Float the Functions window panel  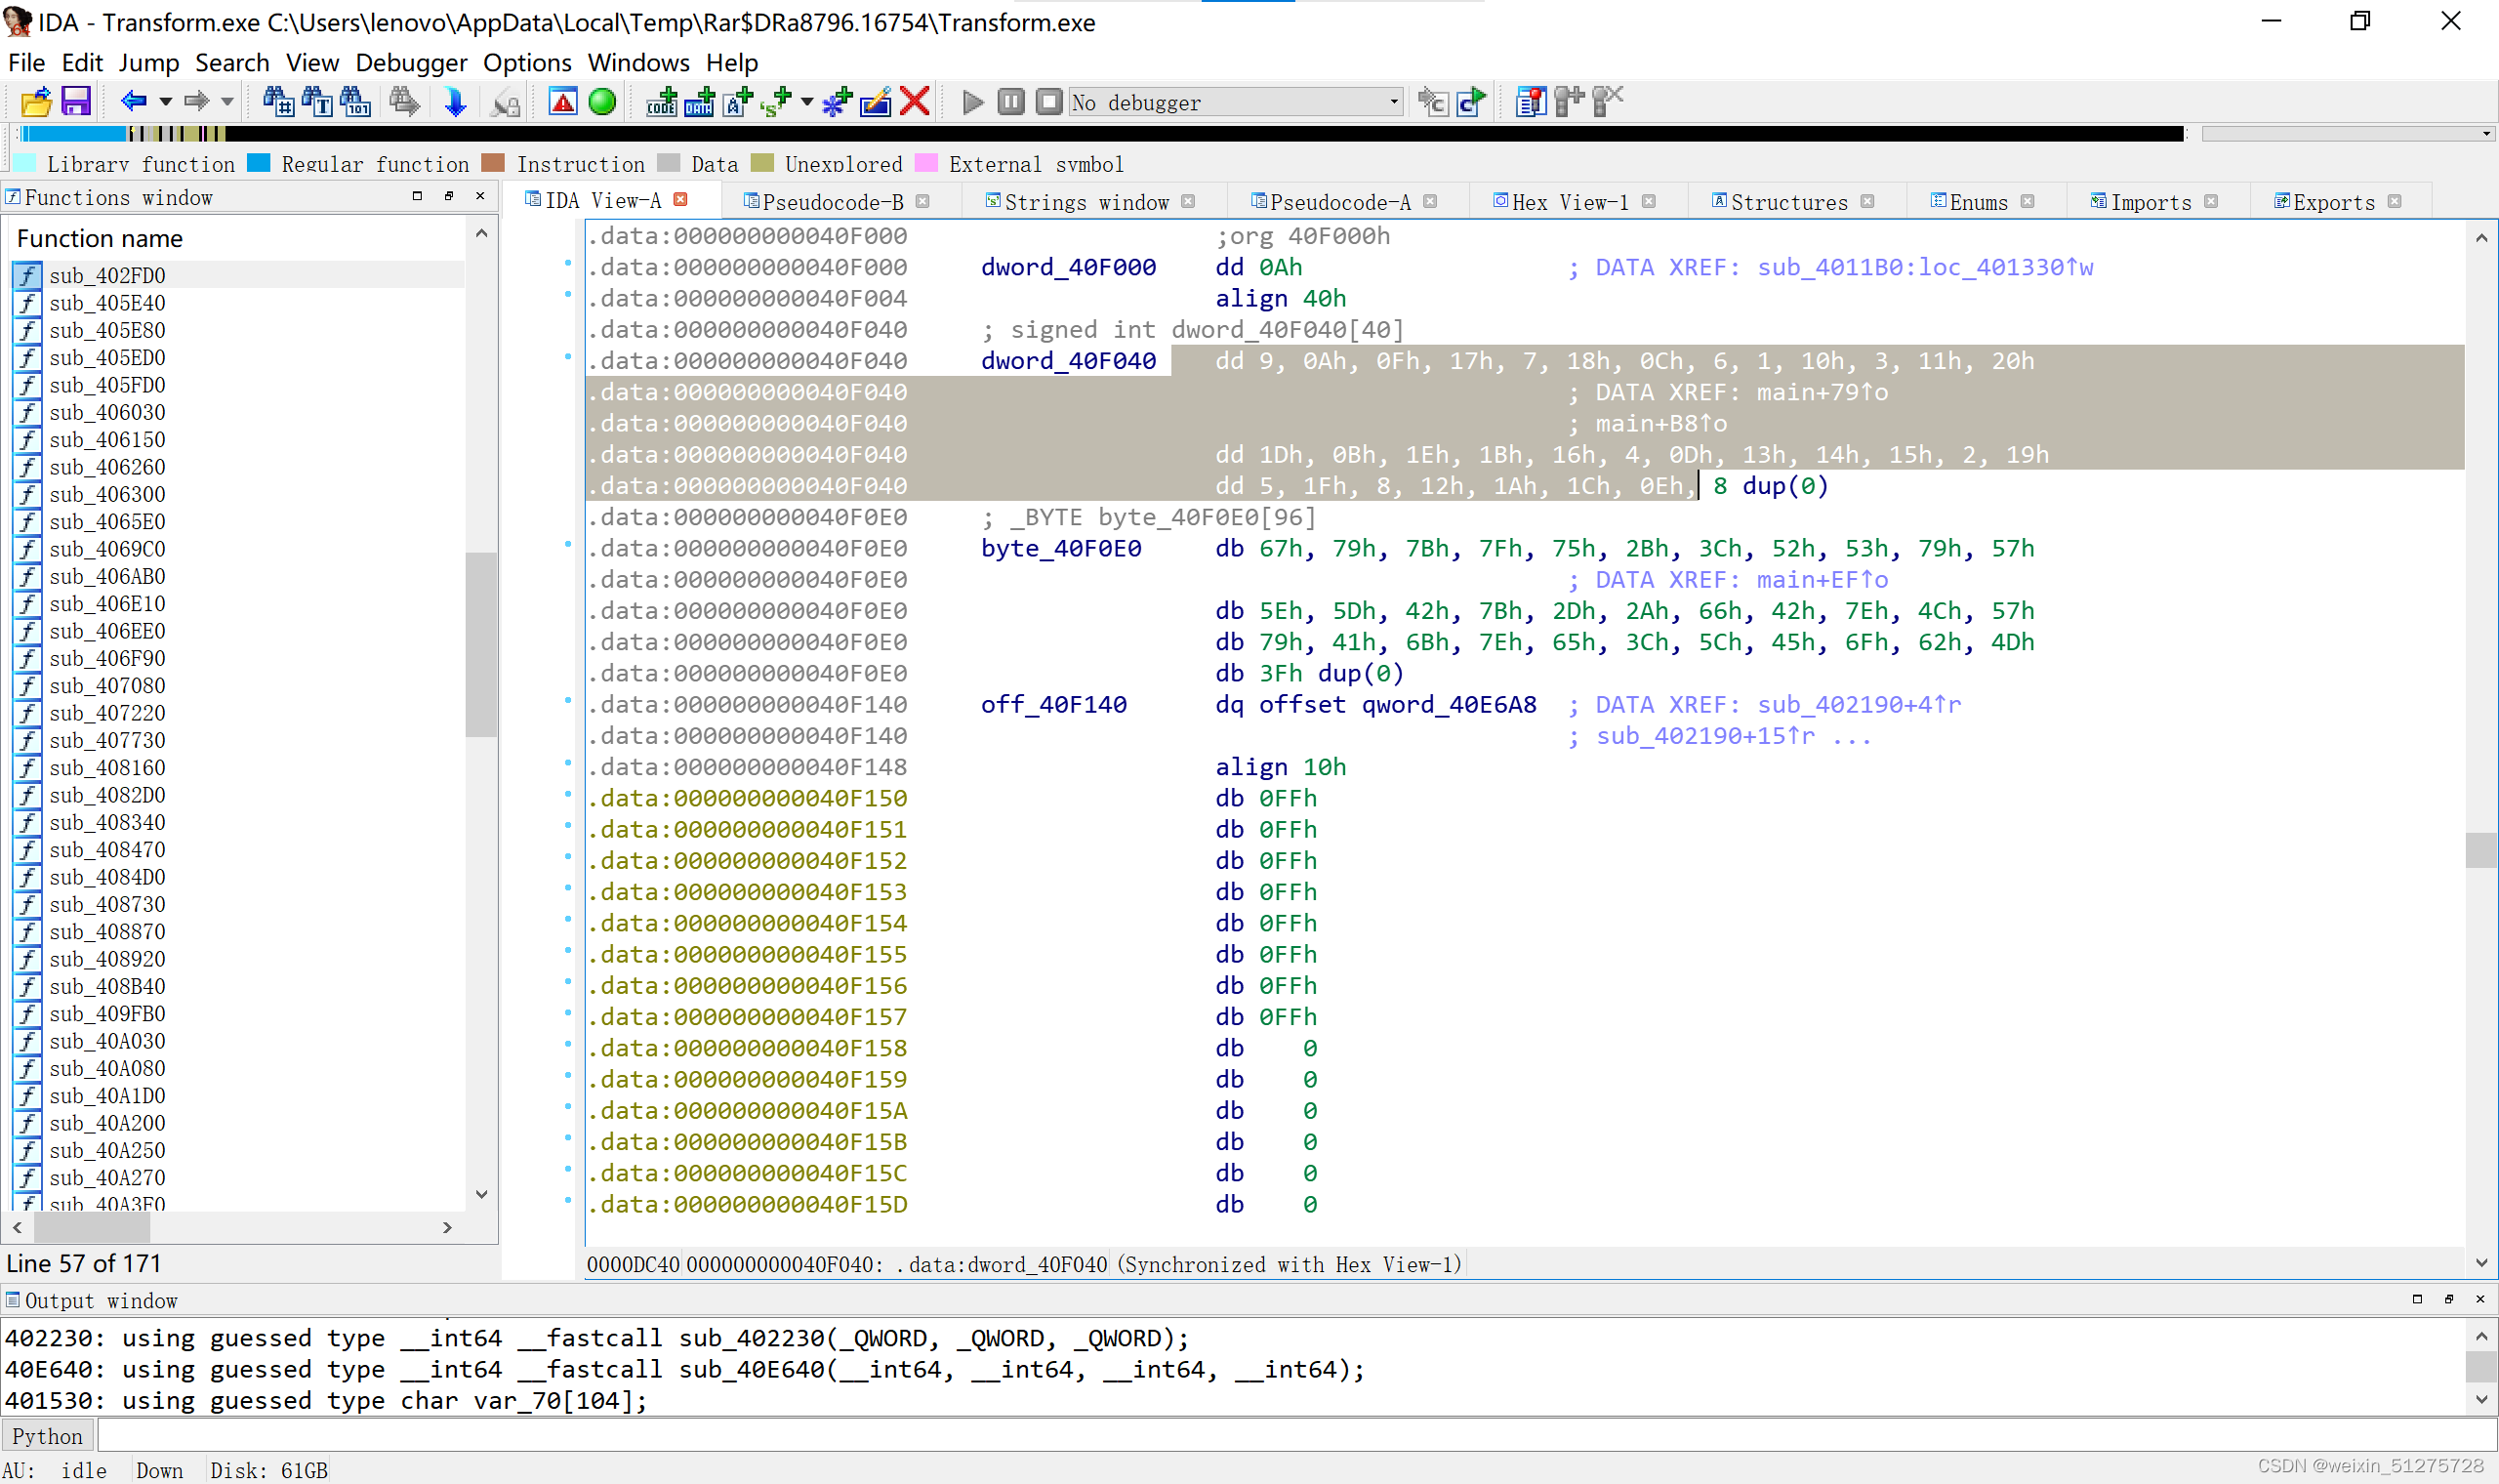(449, 196)
